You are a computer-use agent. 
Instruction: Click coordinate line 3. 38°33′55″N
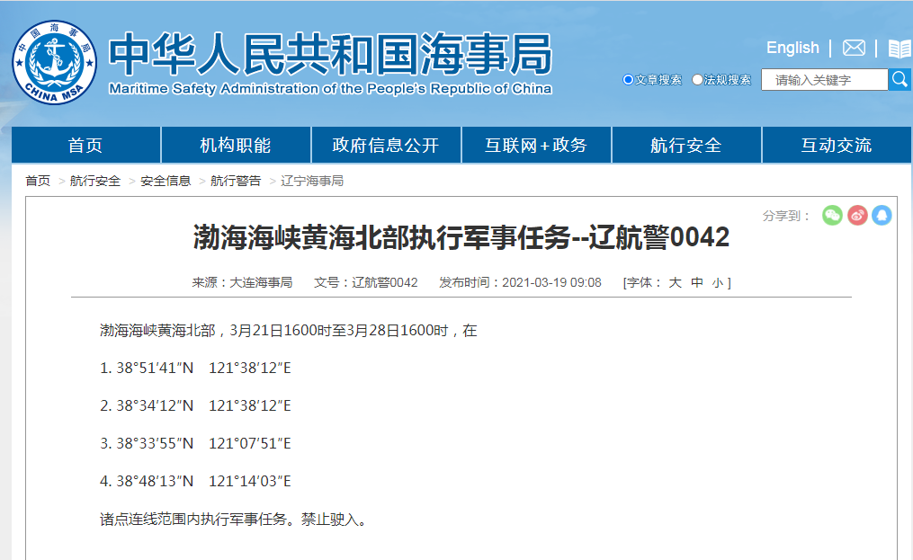[x=195, y=443]
